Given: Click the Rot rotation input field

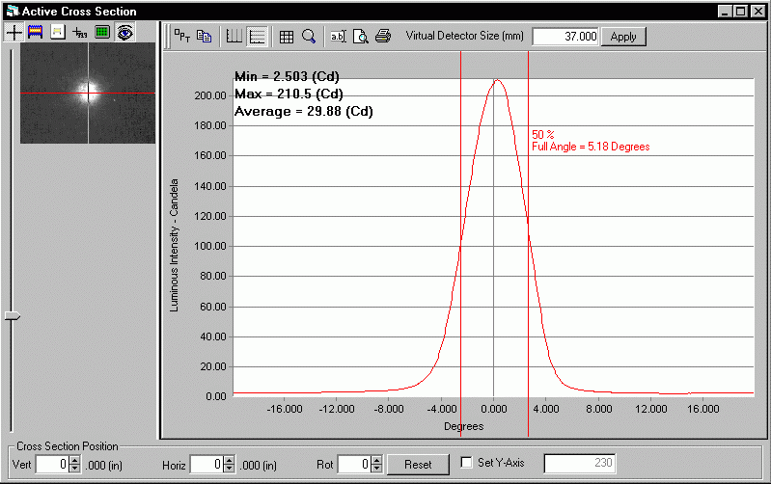Looking at the screenshot, I should pyautogui.click(x=354, y=465).
